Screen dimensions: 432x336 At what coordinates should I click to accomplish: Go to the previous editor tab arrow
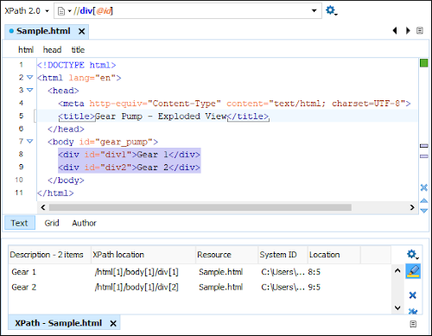click(395, 30)
